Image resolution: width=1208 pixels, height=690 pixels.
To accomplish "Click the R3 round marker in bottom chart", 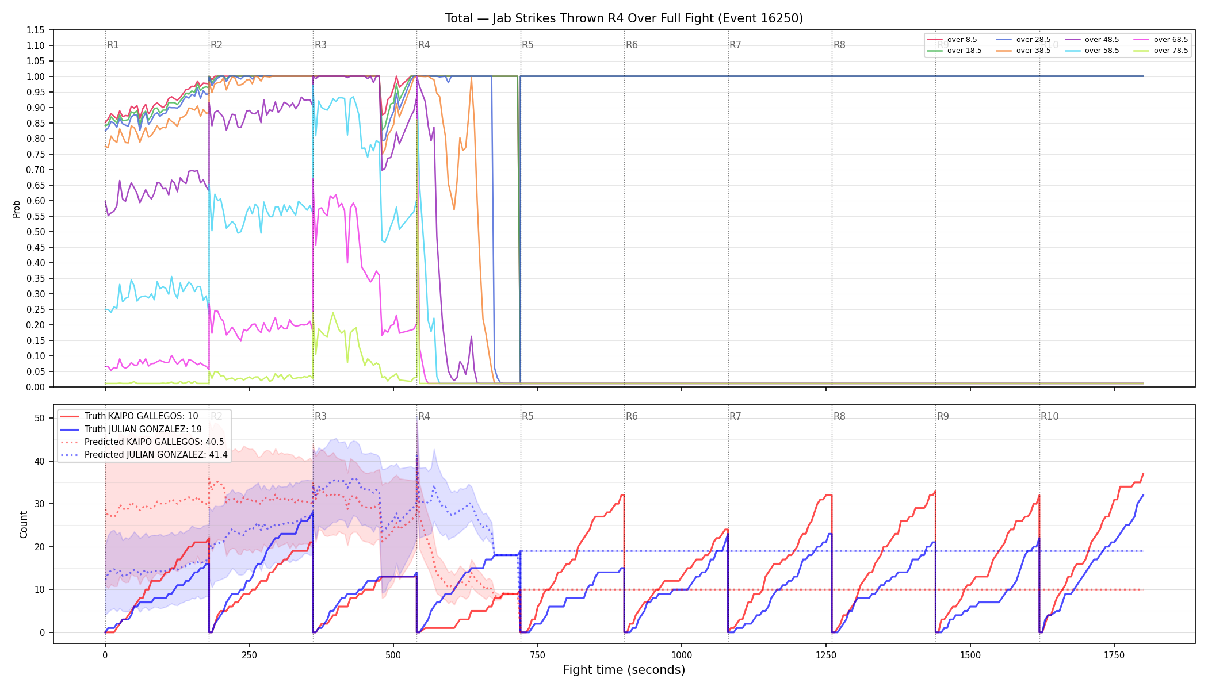I will [x=320, y=416].
